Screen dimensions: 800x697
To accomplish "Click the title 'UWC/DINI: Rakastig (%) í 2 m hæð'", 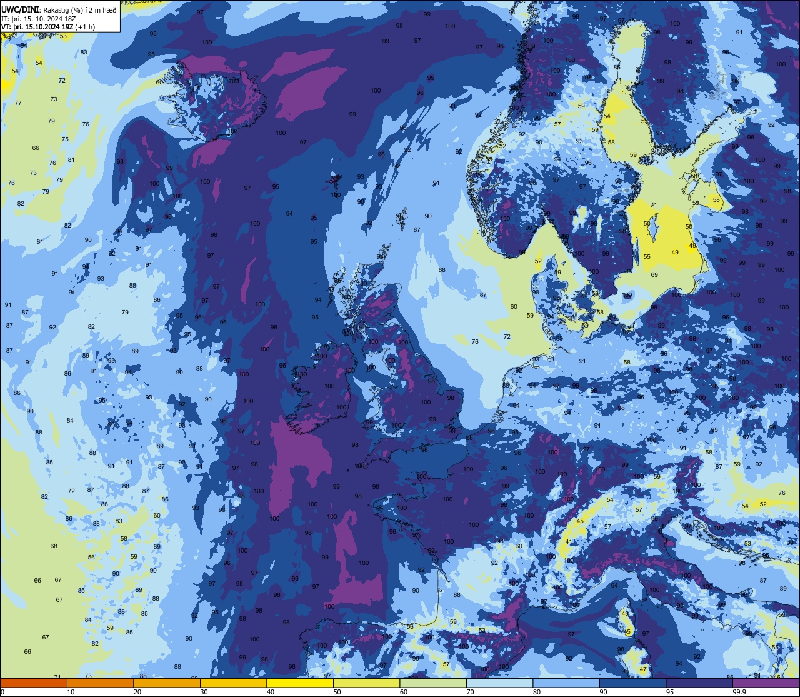I will [59, 9].
